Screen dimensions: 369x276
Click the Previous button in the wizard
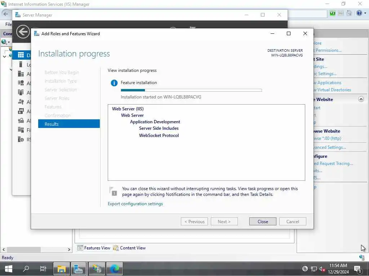[194, 221]
